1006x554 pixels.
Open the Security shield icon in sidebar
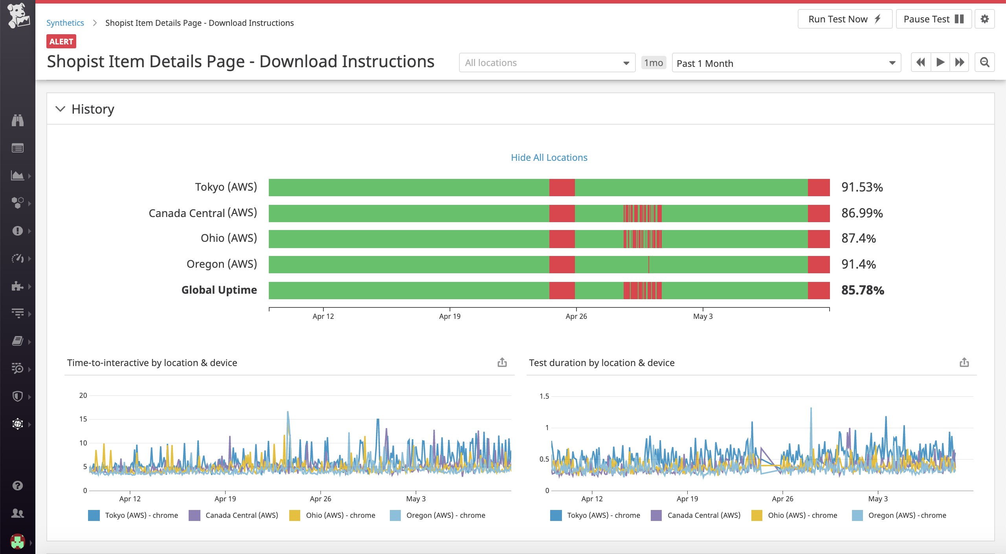click(17, 396)
